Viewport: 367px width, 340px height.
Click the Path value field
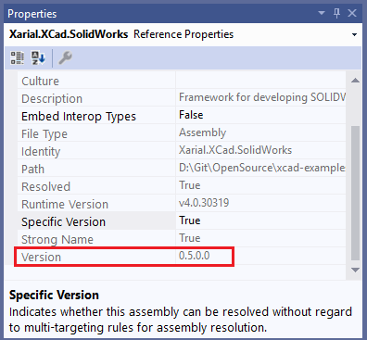(260, 168)
